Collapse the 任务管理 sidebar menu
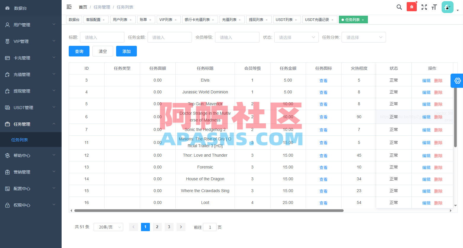The image size is (463, 248). (x=31, y=124)
